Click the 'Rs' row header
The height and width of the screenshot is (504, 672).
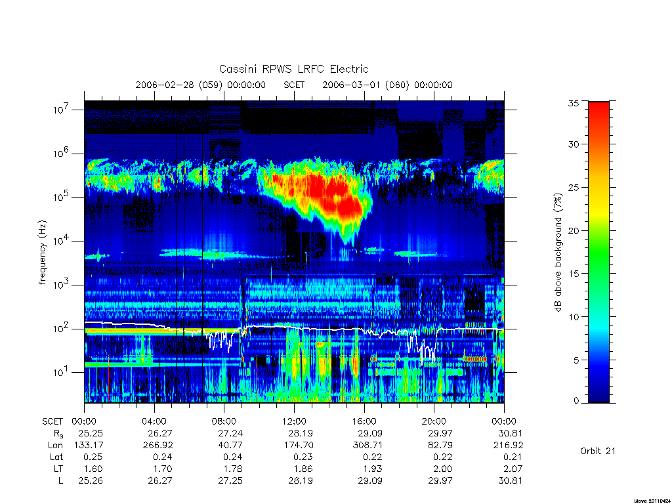(x=58, y=434)
